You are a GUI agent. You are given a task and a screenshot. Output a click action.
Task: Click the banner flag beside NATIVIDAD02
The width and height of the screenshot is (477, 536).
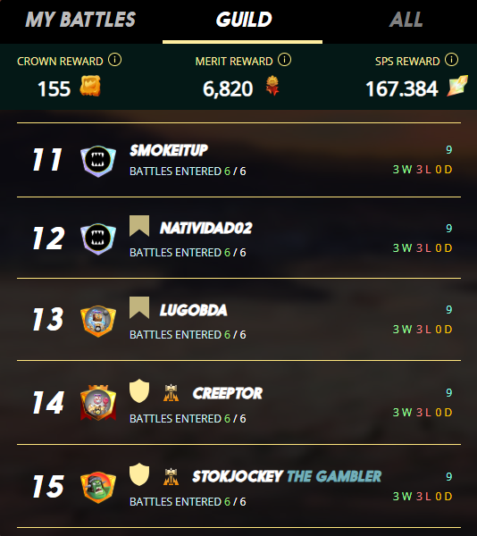point(139,226)
